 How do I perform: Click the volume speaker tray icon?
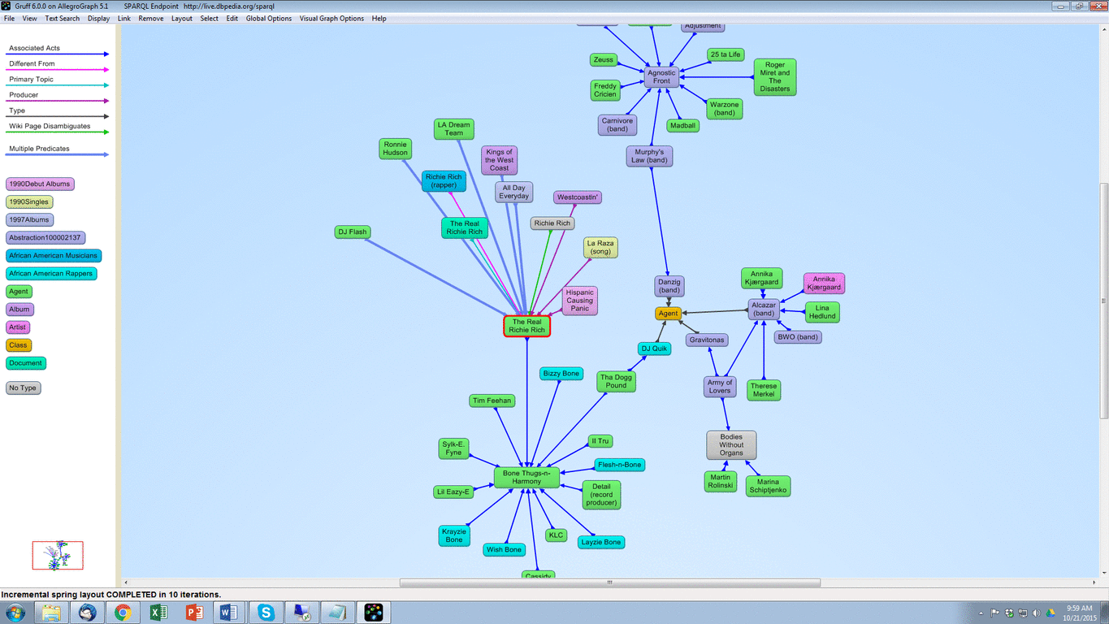[1036, 613]
